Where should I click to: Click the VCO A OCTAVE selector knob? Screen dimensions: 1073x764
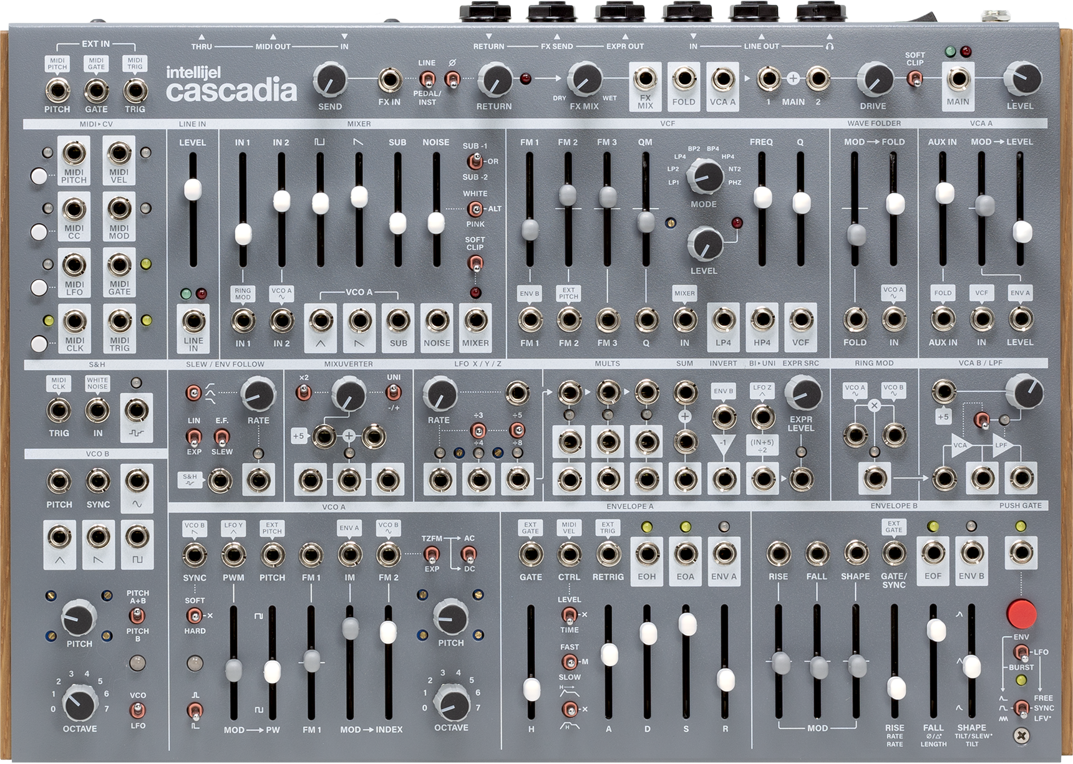click(451, 703)
